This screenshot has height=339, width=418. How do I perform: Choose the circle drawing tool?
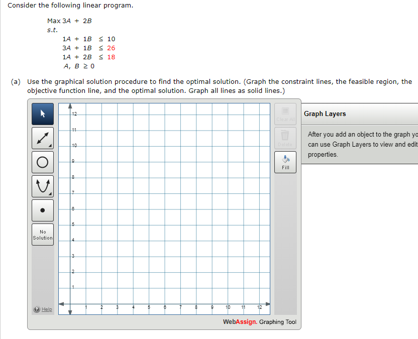click(43, 162)
